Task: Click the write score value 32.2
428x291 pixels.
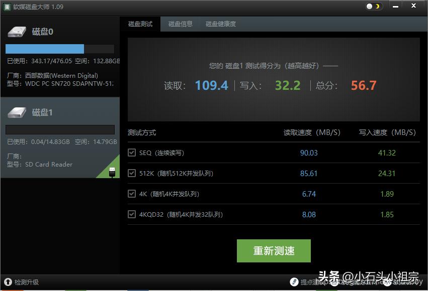Action: click(288, 85)
